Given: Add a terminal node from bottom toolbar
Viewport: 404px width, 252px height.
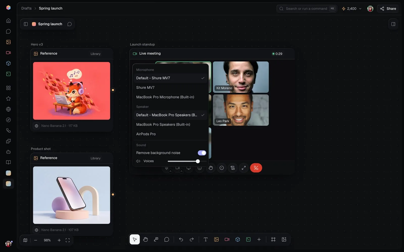Looking at the screenshot, I should pyautogui.click(x=248, y=239).
